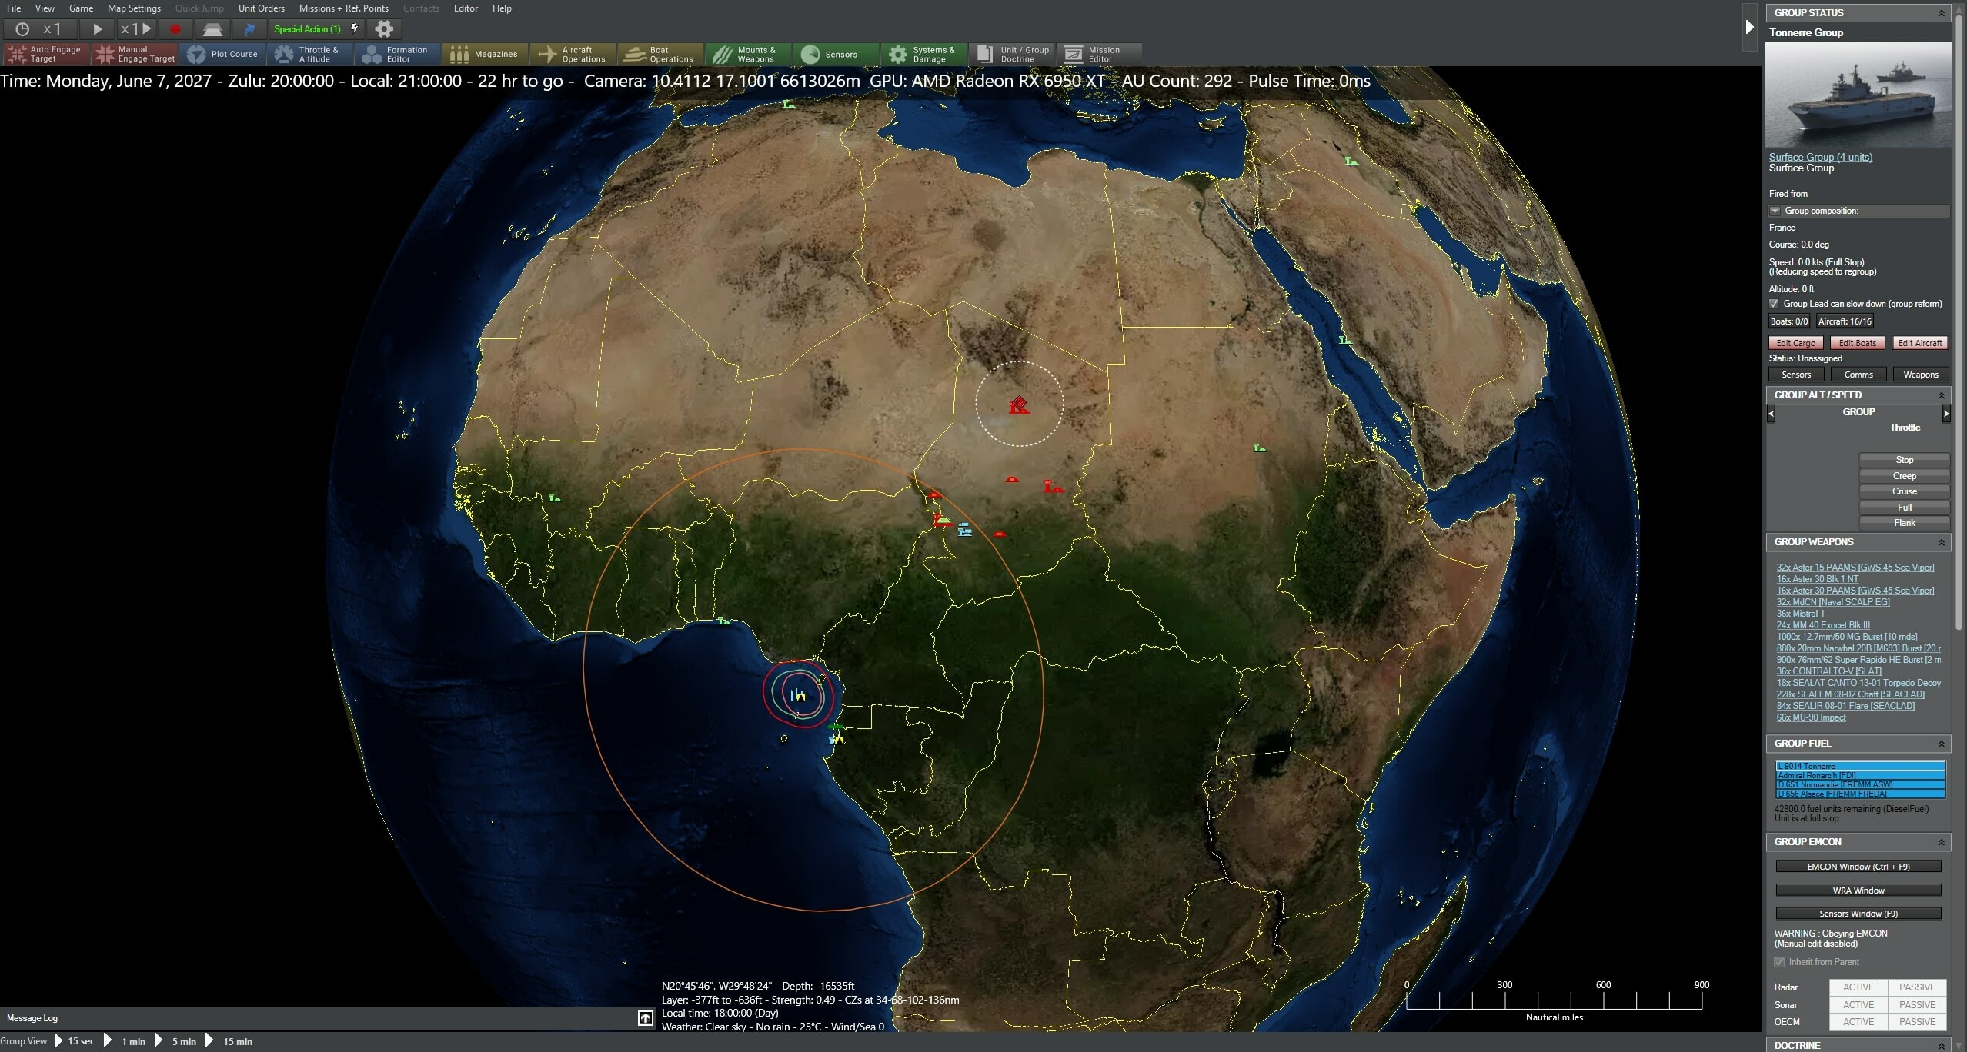
Task: Open the Systems & Damage window
Action: pyautogui.click(x=923, y=54)
